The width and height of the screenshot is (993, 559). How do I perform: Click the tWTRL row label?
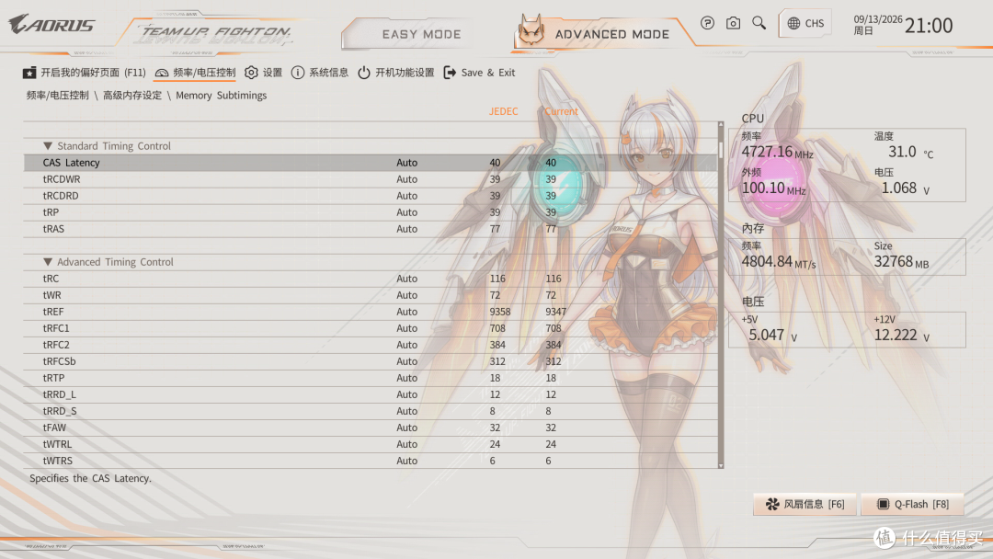(57, 444)
